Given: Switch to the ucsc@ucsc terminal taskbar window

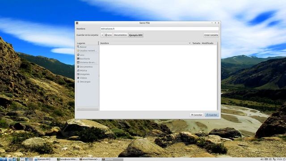Looking at the screenshot, I should pyautogui.click(x=67, y=159).
